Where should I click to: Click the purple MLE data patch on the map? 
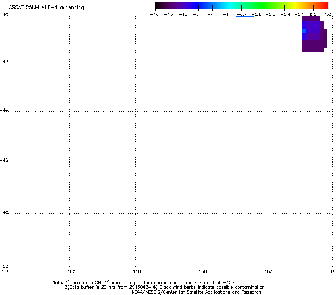tap(315, 34)
